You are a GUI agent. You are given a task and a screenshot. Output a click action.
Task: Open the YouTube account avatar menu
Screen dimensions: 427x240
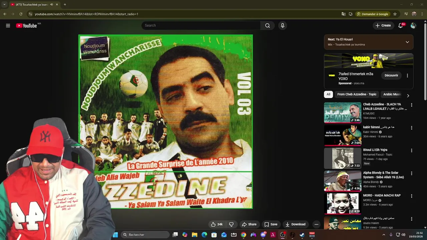click(413, 26)
